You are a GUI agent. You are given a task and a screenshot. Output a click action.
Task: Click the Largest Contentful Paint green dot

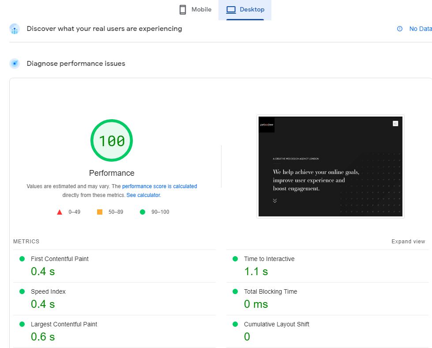(x=22, y=324)
